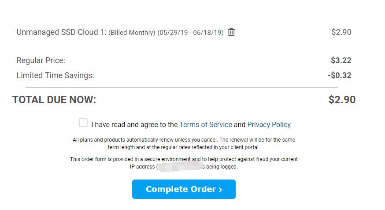This screenshot has height=210, width=385.
Task: Click the 'I have read and agree' label
Action: tap(134, 124)
